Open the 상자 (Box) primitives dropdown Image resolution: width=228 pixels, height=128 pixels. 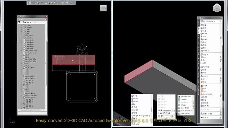207,76
